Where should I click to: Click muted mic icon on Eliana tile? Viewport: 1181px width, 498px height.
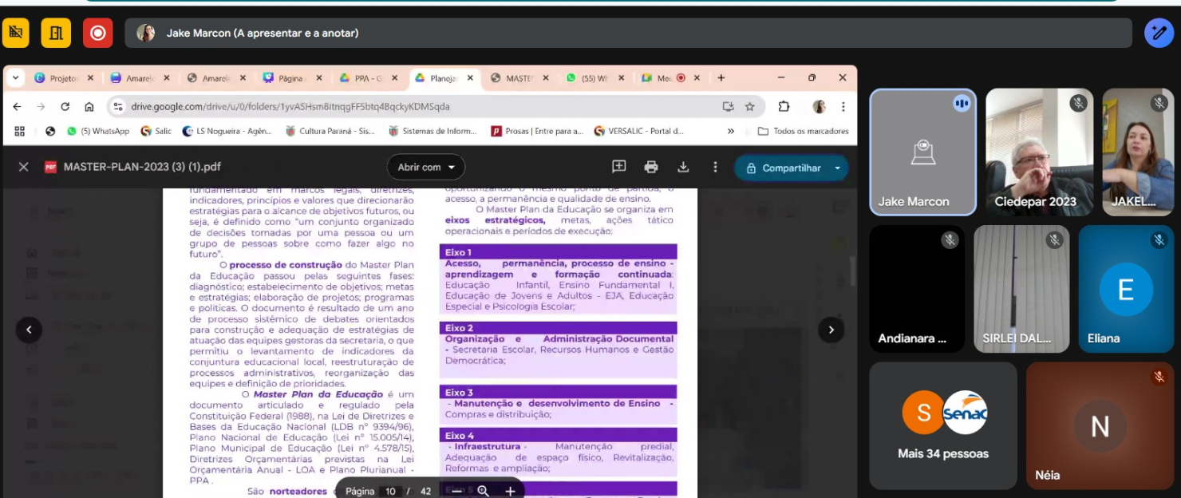click(1159, 239)
